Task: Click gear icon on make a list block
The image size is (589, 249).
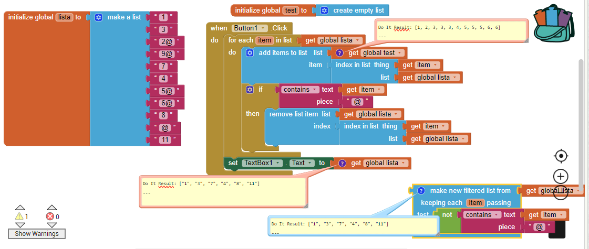Action: click(x=98, y=17)
